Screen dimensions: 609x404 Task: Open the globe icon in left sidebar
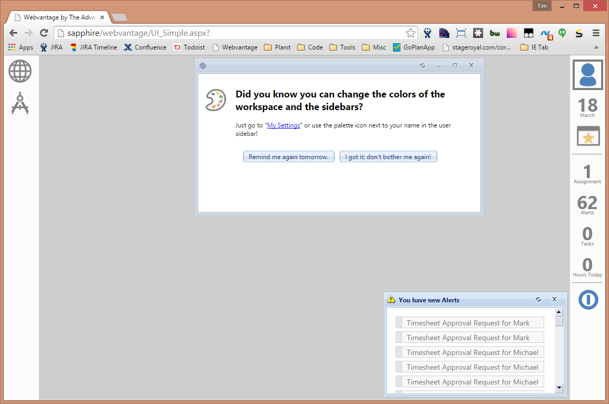(20, 71)
